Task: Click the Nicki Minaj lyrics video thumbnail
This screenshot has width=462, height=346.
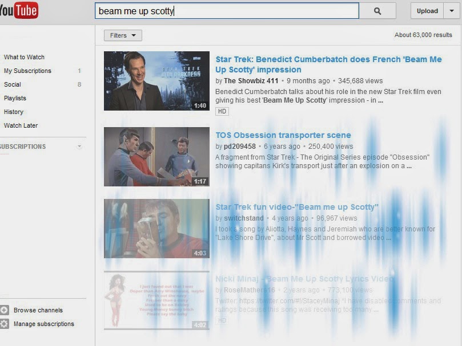Action: (156, 300)
